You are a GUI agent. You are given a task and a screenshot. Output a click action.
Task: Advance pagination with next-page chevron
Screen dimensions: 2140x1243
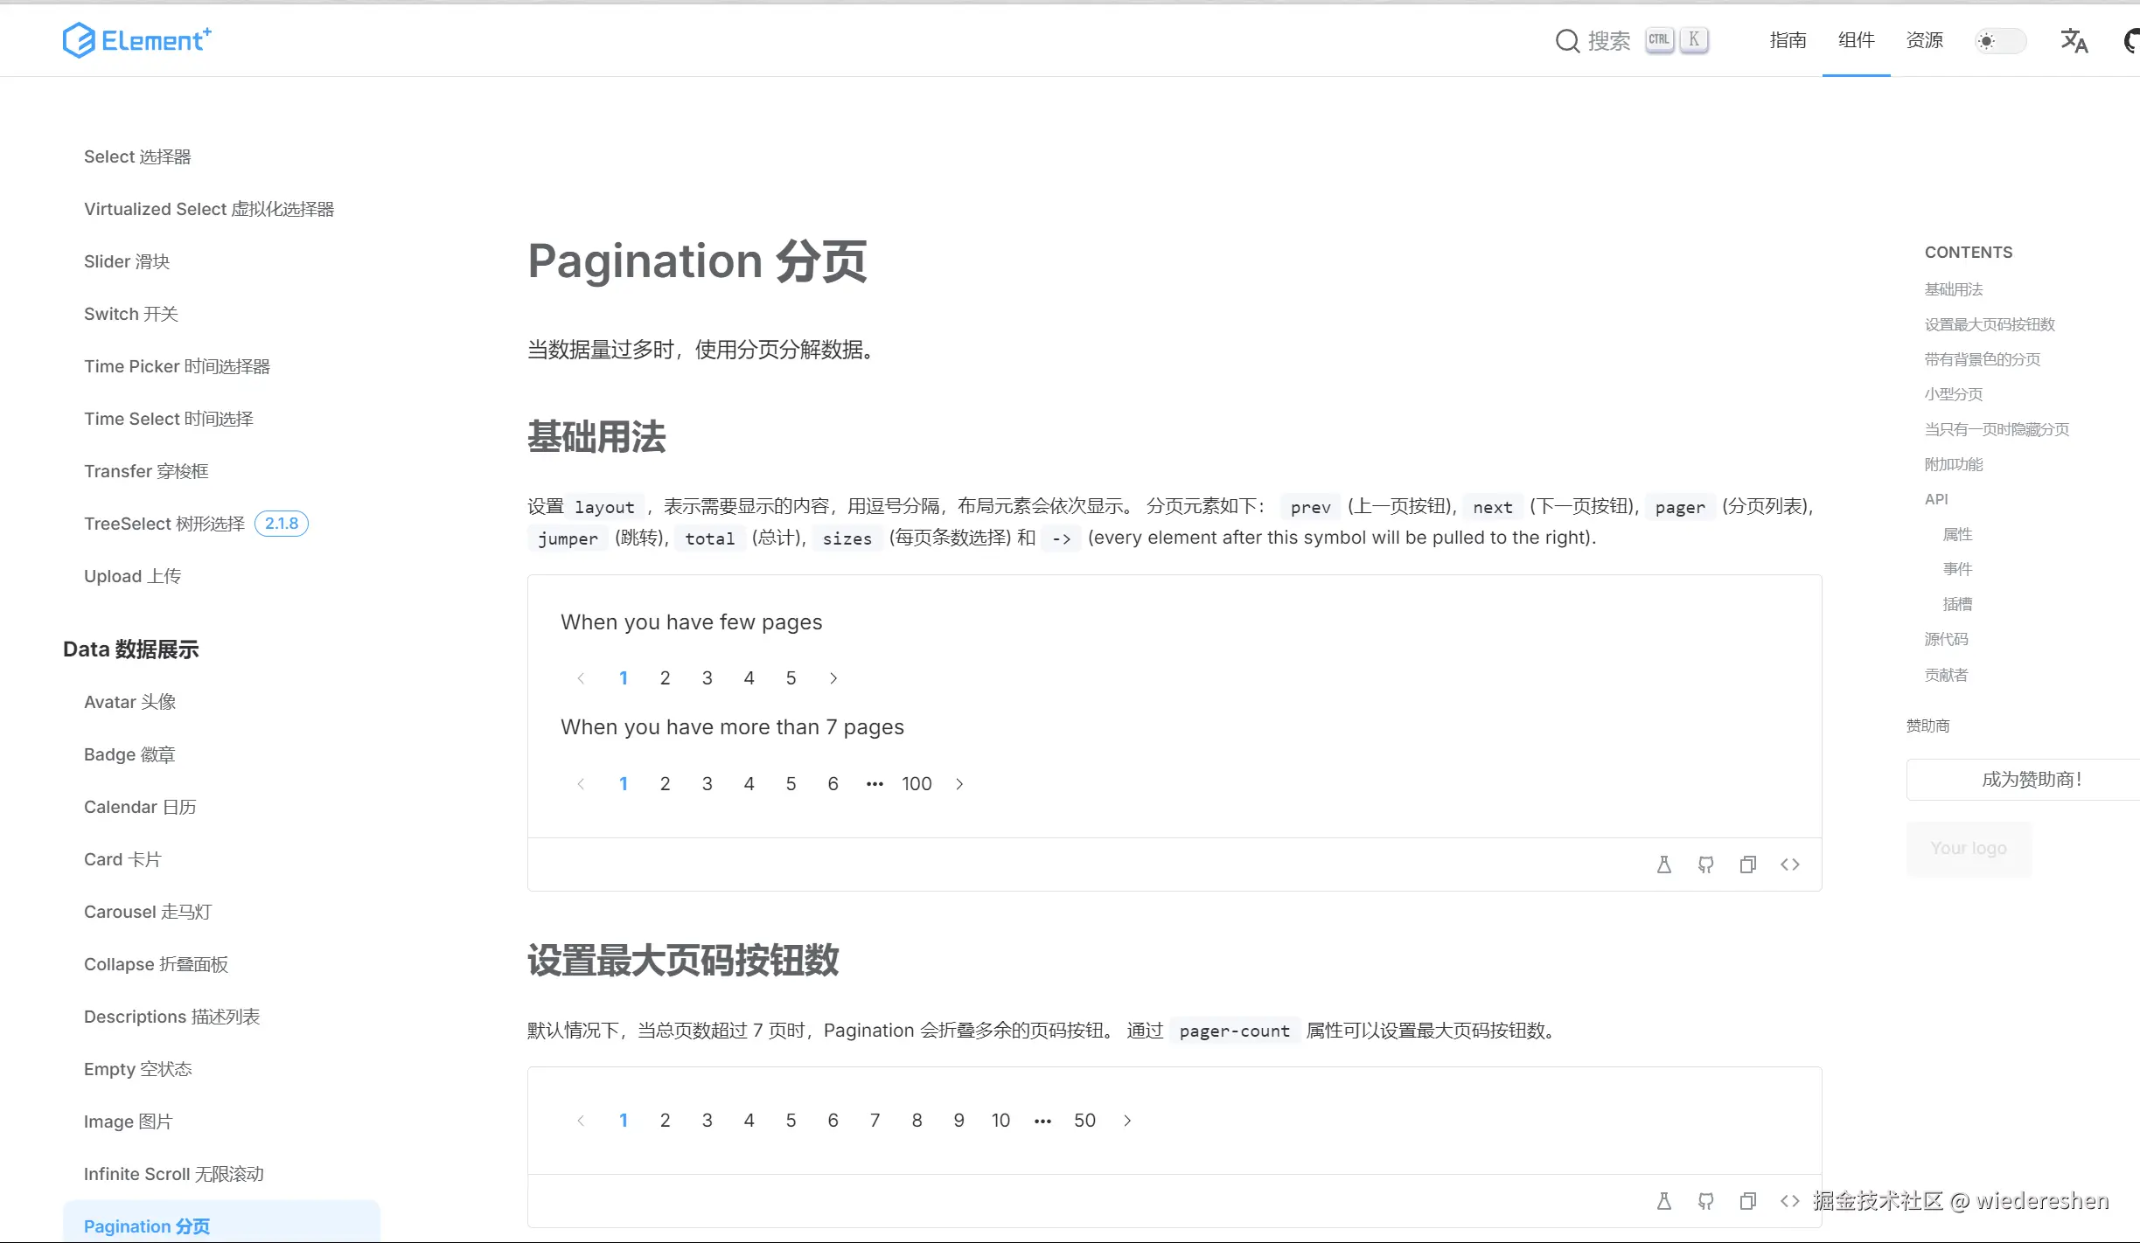[x=833, y=677]
